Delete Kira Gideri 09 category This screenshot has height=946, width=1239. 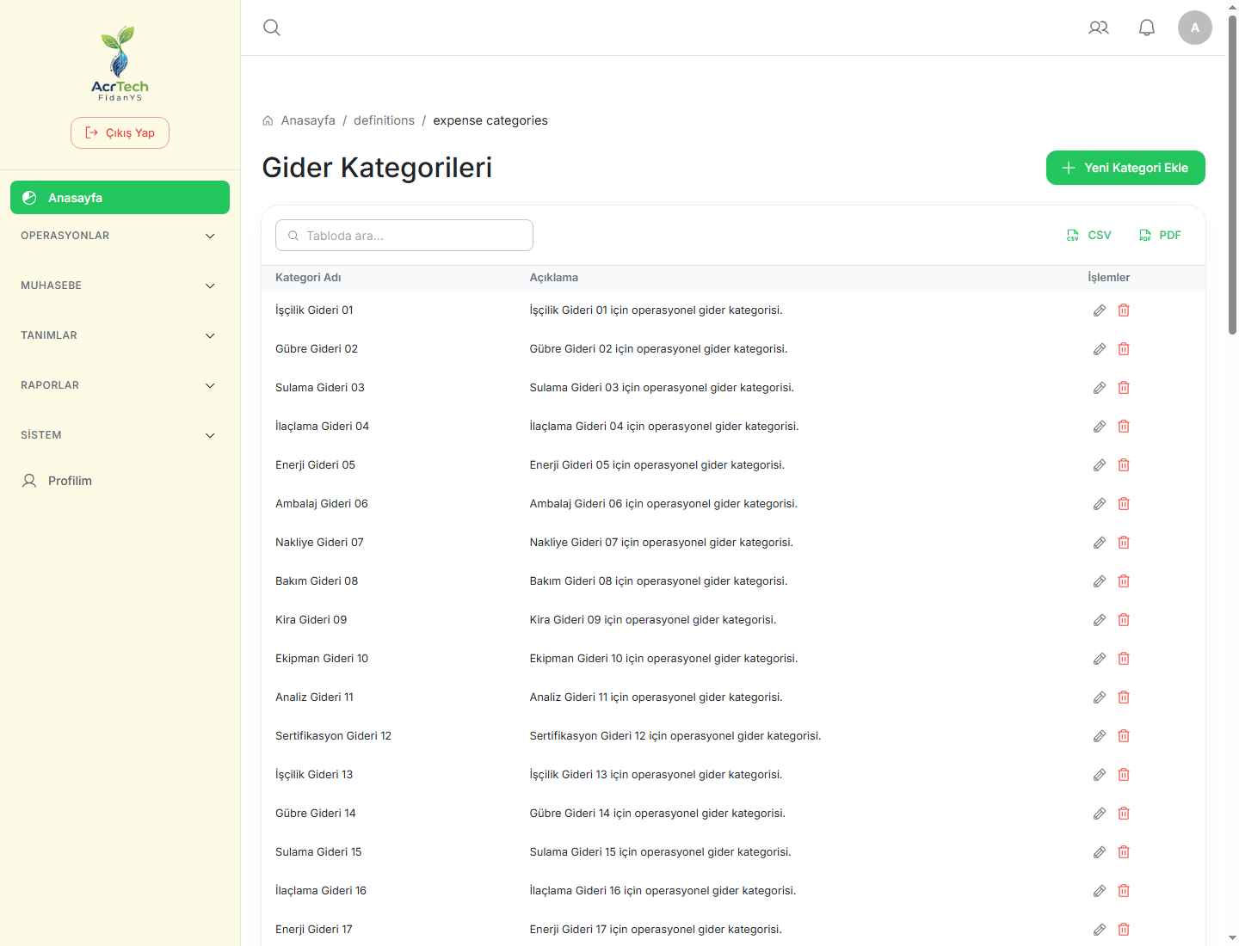(1124, 620)
